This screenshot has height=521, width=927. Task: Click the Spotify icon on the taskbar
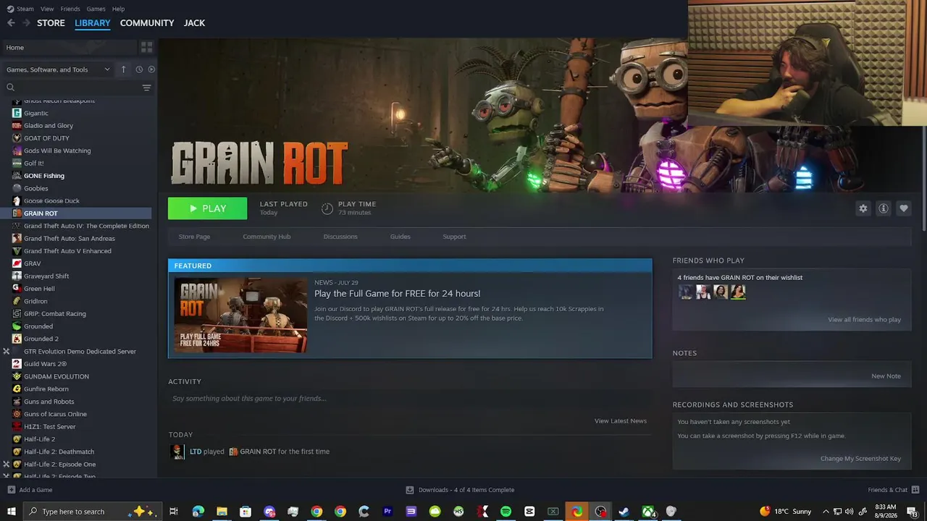[x=506, y=512]
